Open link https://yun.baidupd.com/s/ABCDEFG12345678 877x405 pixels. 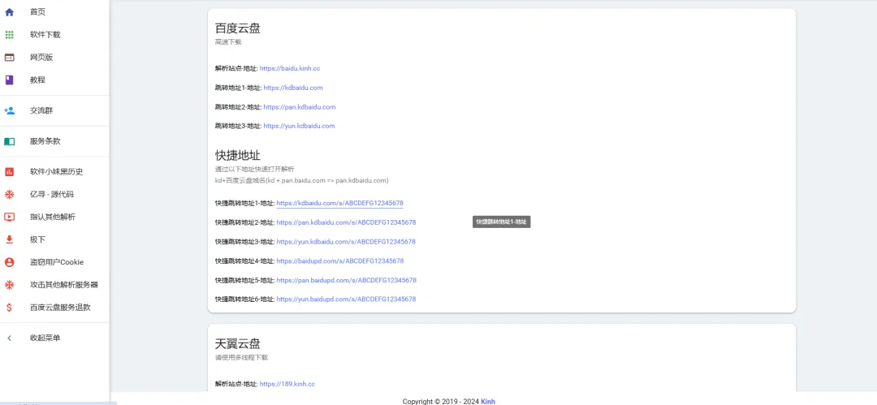(x=346, y=299)
